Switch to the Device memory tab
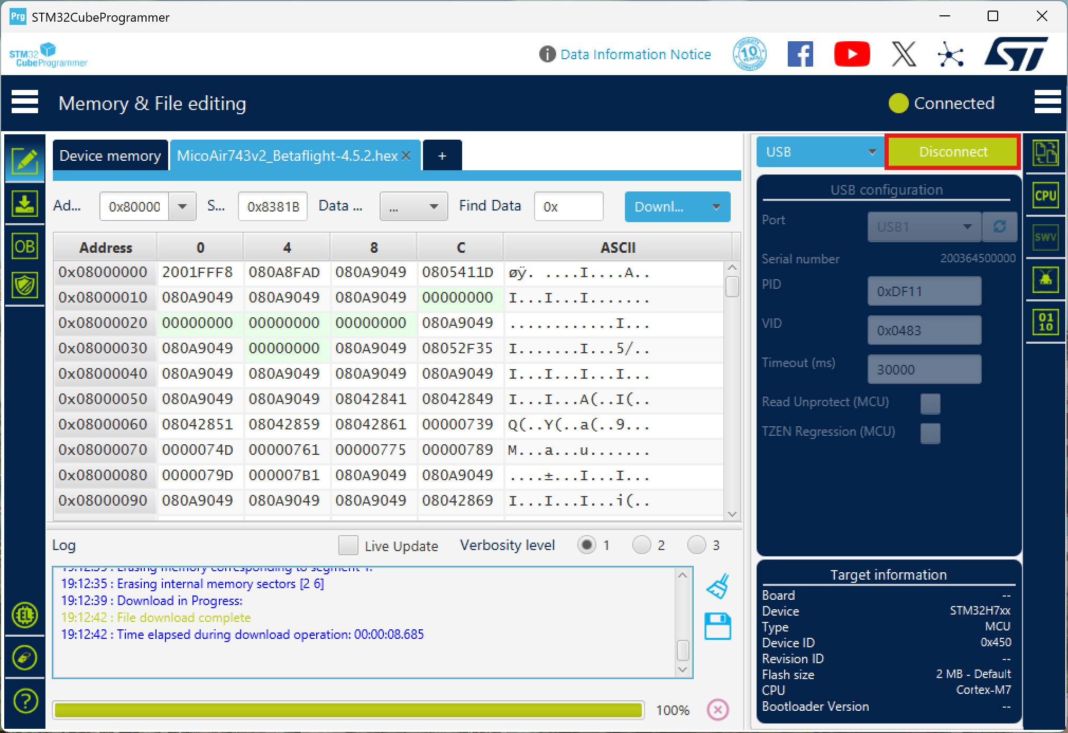This screenshot has height=733, width=1068. pos(110,155)
